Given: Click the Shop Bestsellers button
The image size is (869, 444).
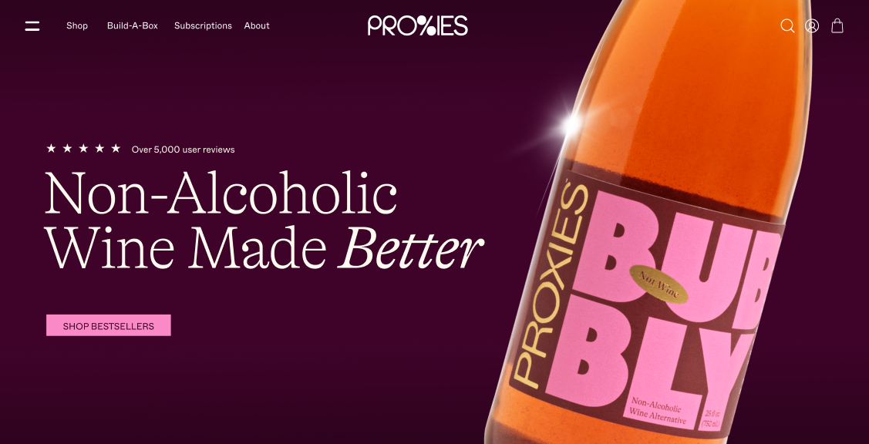Looking at the screenshot, I should [x=109, y=325].
